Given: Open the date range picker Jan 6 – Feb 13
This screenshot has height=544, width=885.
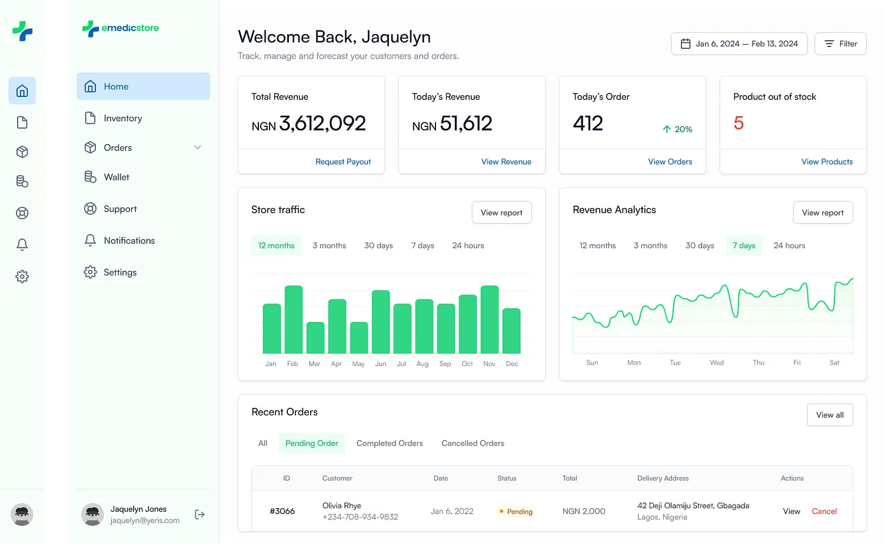Looking at the screenshot, I should click(x=739, y=43).
